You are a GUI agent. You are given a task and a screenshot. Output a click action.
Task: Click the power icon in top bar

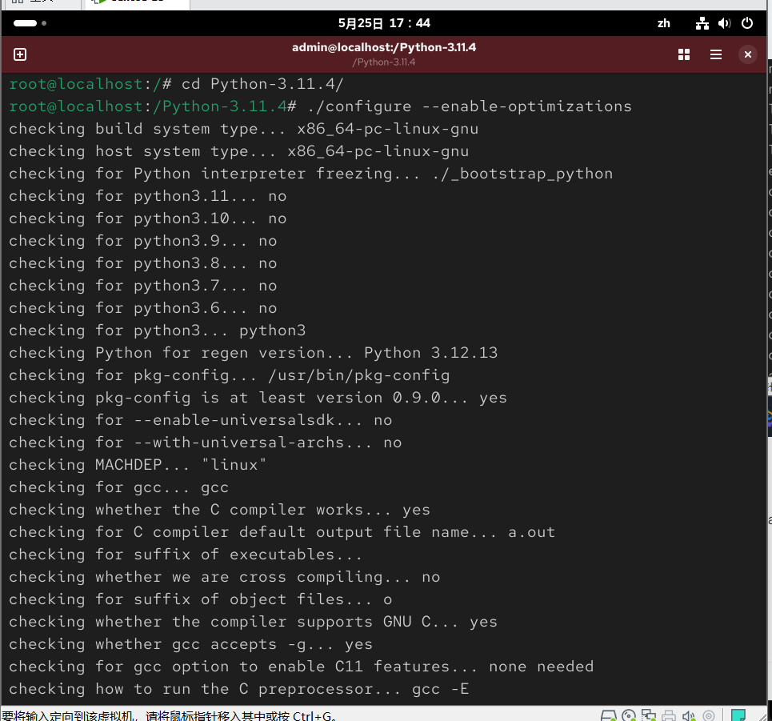(747, 23)
